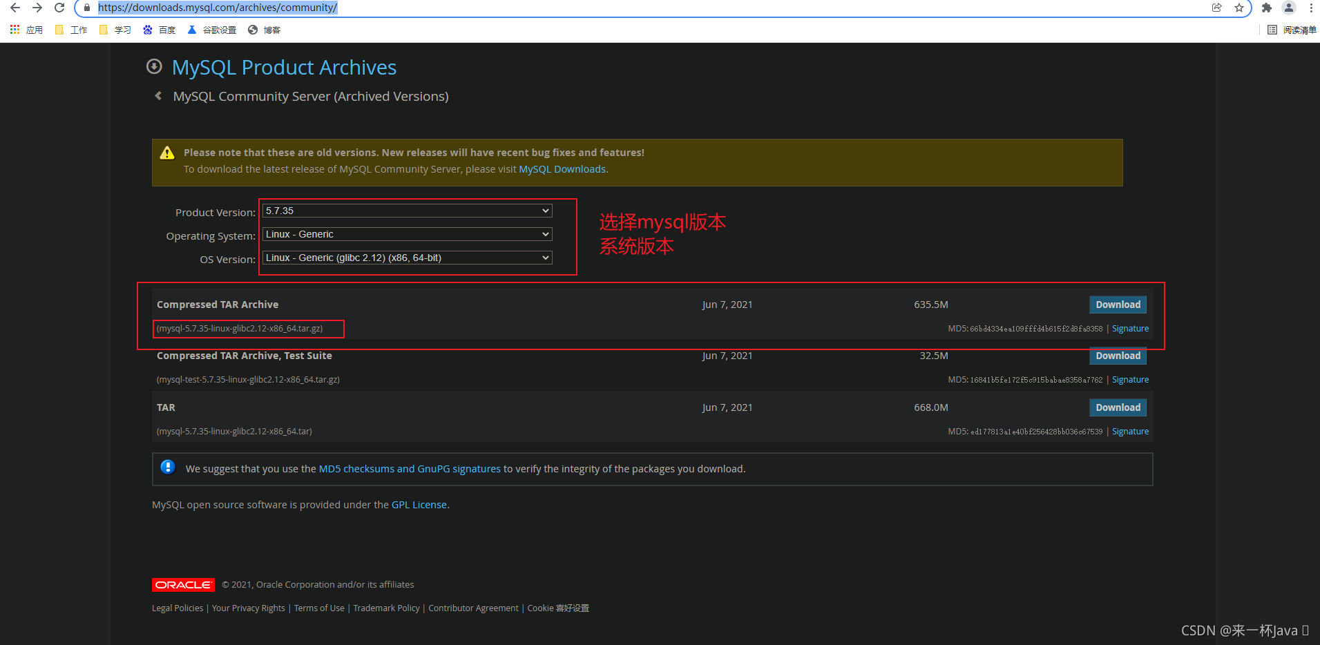Click the back chevron before MySQL Community Server
The image size is (1320, 645).
coord(158,96)
